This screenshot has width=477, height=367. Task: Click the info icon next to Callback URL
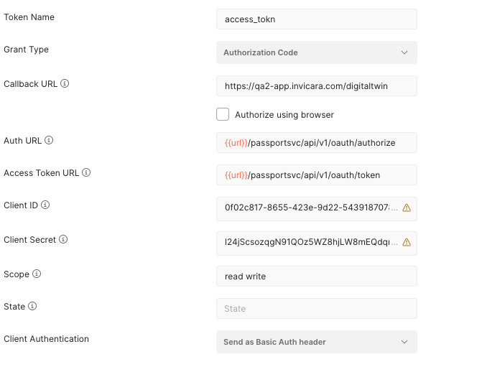point(65,84)
